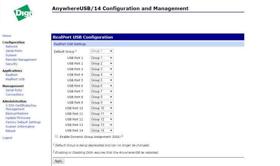Open the USB Port 9 group dropdown
This screenshot has width=280, height=166.
[x=102, y=102]
